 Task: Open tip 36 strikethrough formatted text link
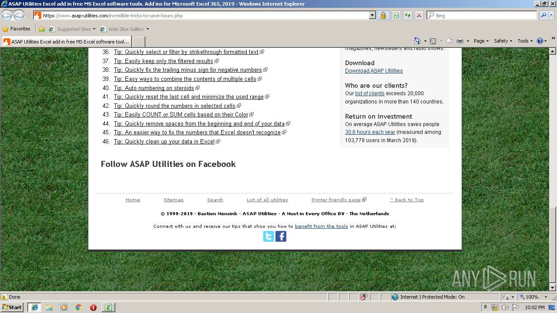click(x=186, y=52)
